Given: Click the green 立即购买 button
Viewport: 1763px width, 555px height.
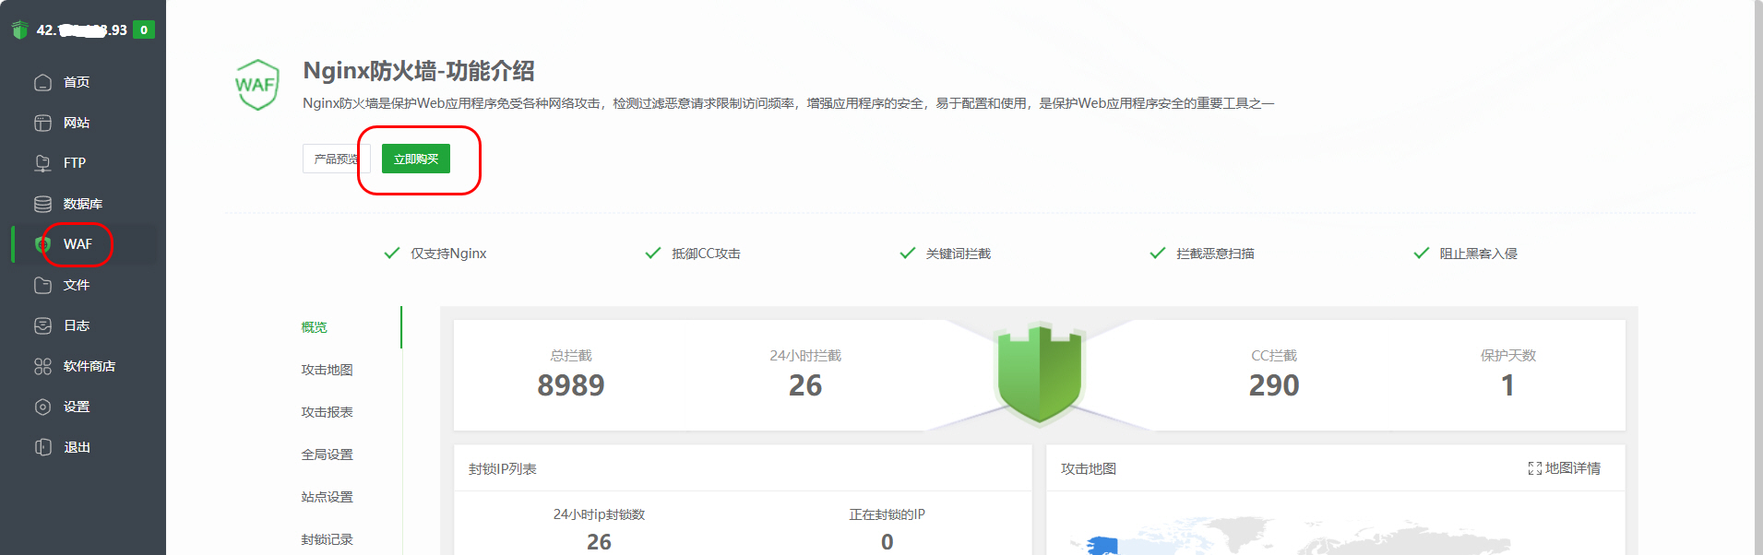Looking at the screenshot, I should tap(416, 159).
